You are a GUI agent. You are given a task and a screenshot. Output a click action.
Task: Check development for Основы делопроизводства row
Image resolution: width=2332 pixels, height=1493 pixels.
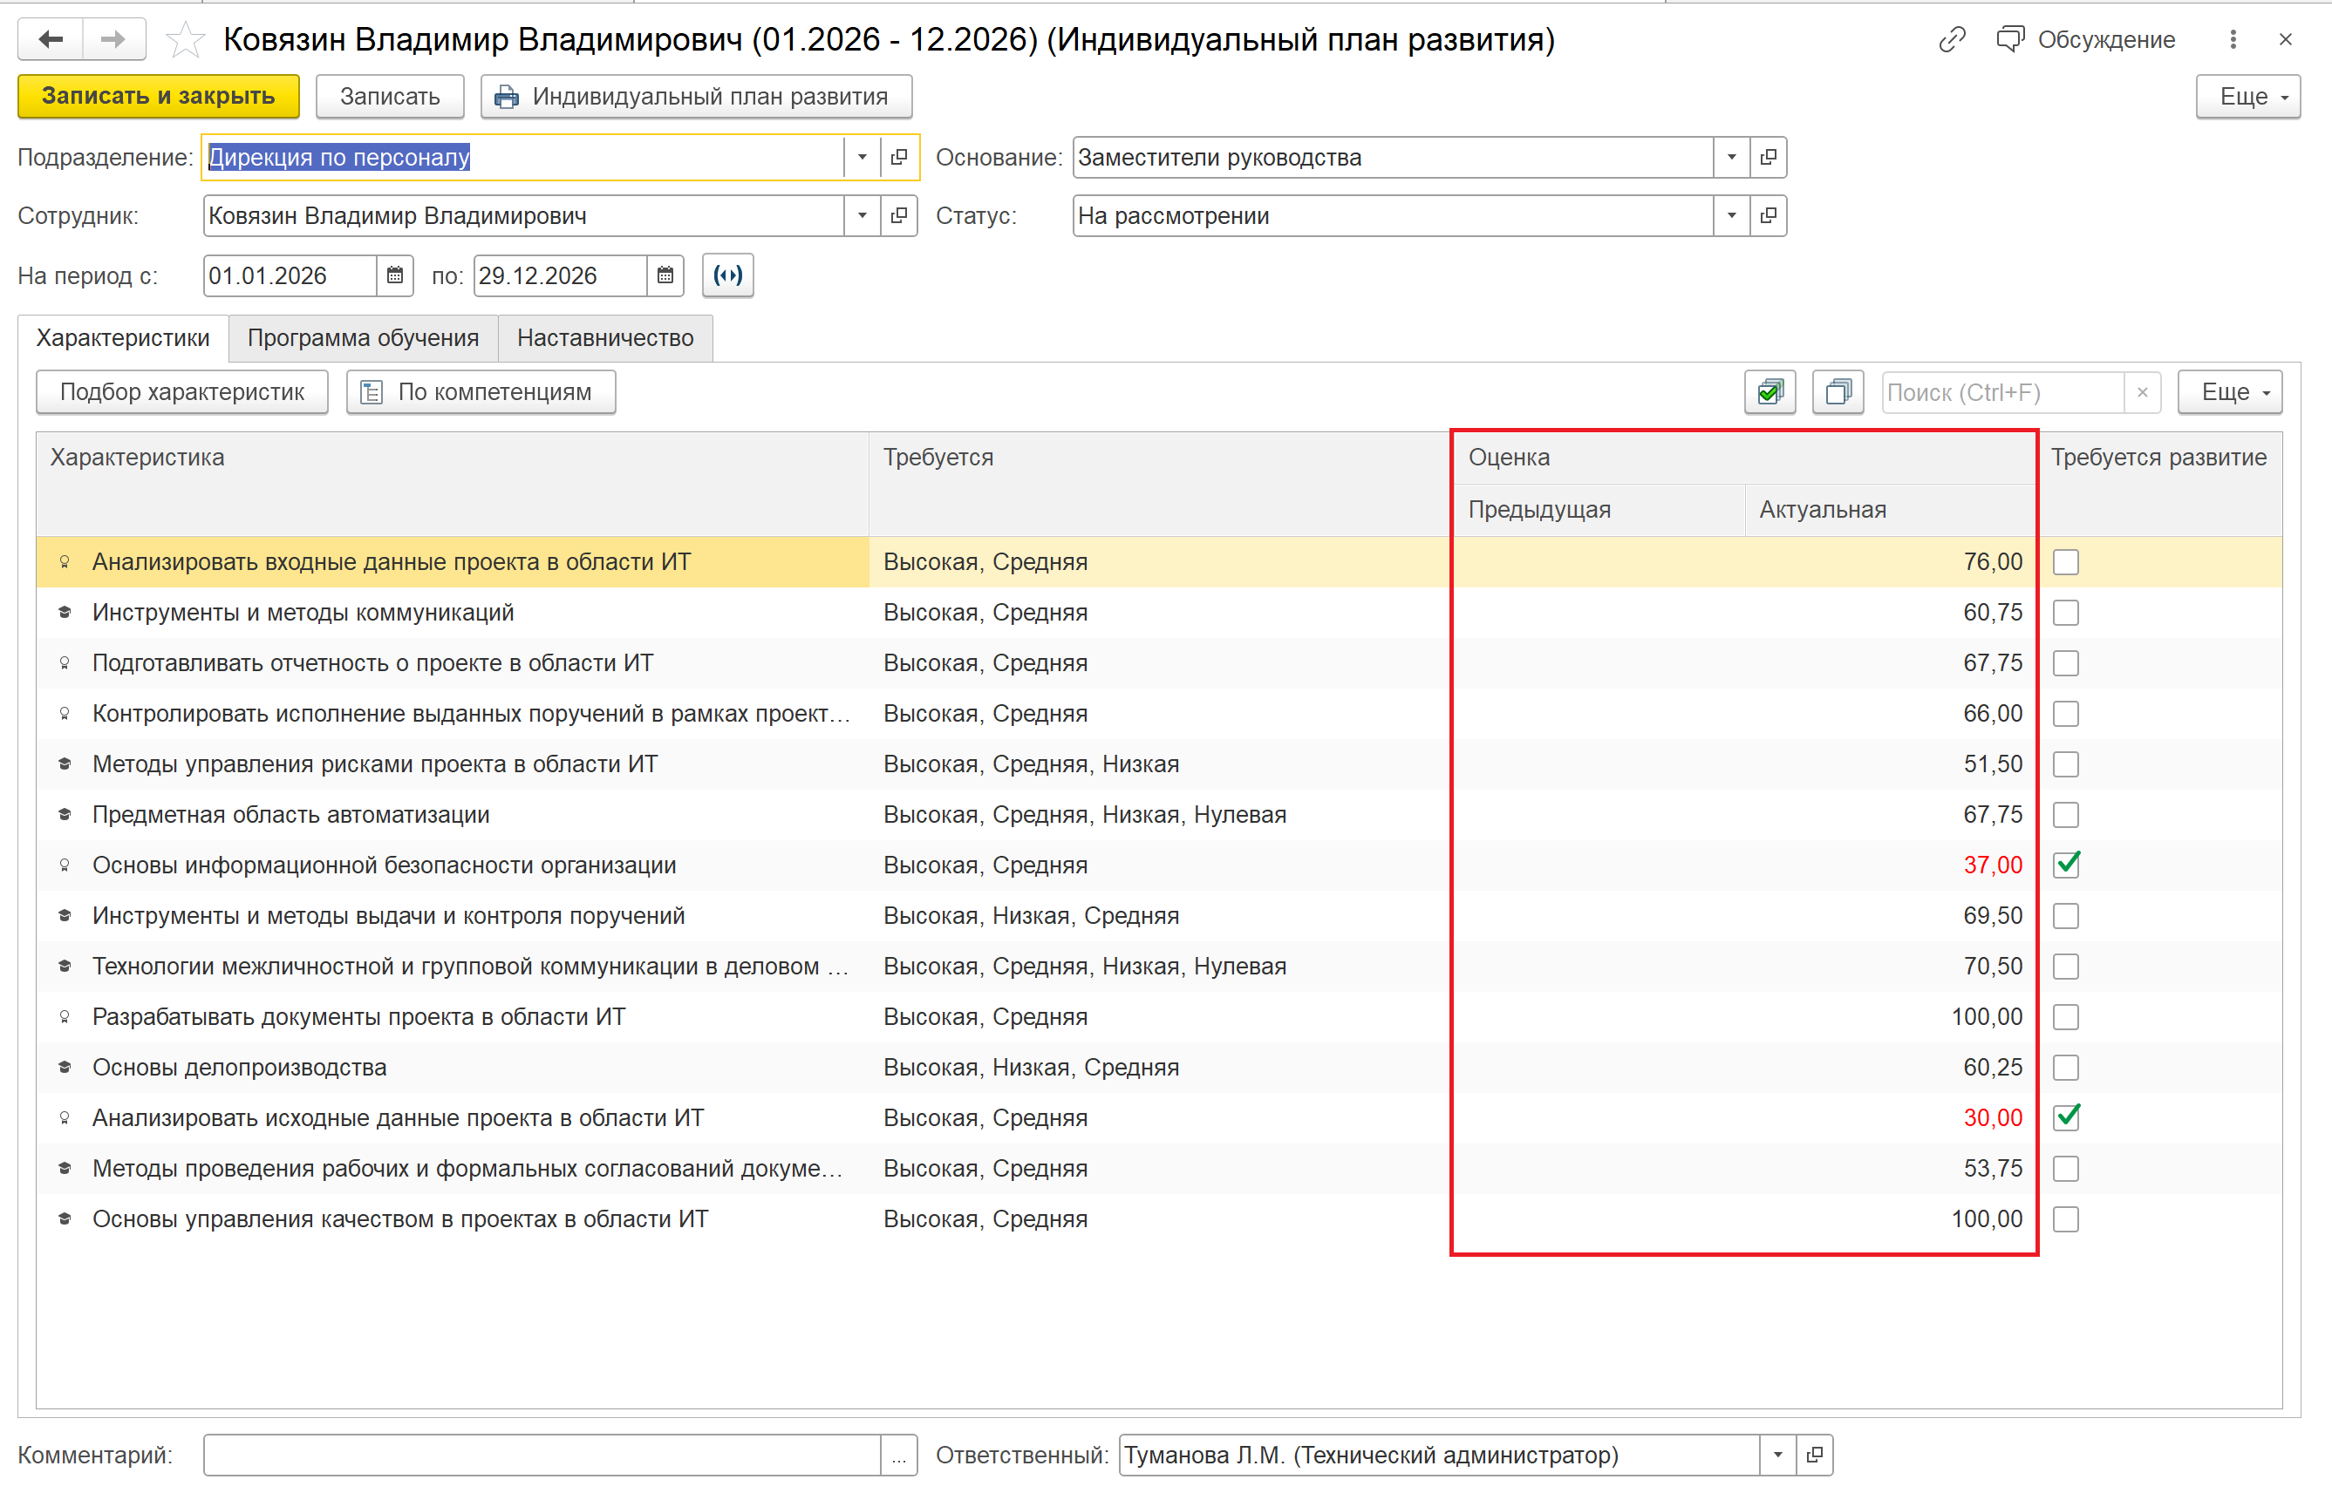2066,1068
